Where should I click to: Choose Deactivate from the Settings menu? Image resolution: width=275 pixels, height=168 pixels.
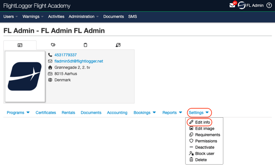pyautogui.click(x=205, y=147)
